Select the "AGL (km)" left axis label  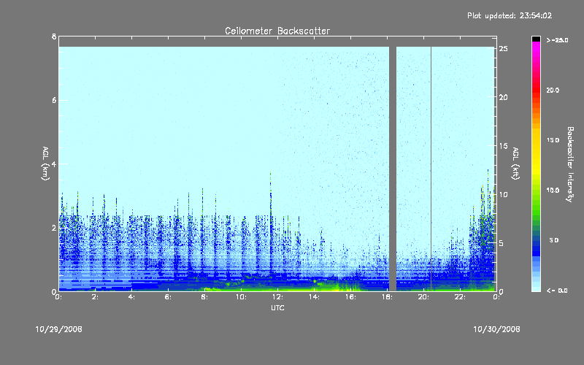tap(45, 164)
